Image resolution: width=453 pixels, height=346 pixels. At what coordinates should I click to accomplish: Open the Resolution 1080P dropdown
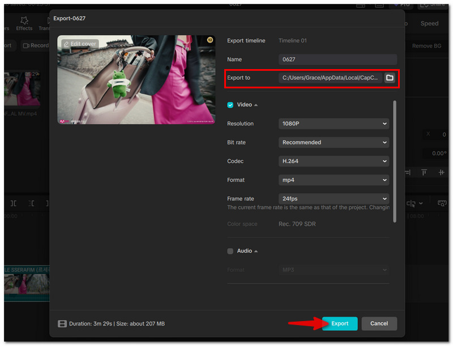334,123
